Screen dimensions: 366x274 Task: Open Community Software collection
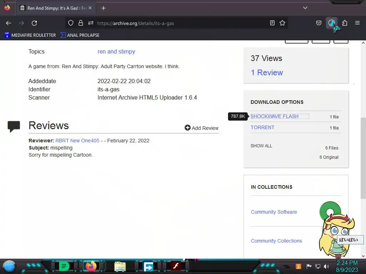pyautogui.click(x=274, y=212)
